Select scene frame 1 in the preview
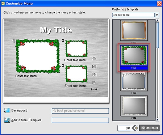The image size is (163, 135). (x=38, y=56)
